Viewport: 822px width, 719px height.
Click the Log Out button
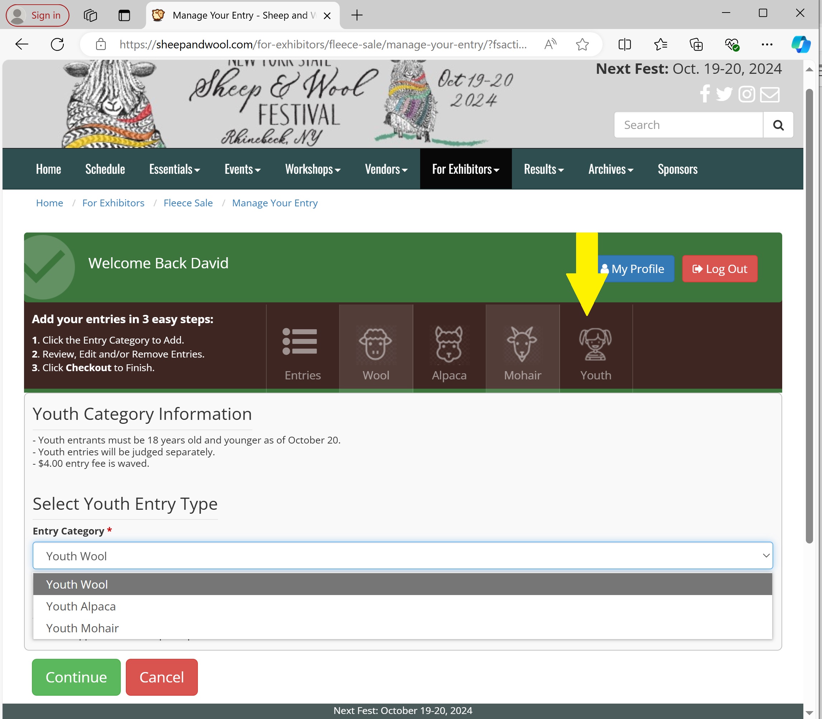point(719,269)
